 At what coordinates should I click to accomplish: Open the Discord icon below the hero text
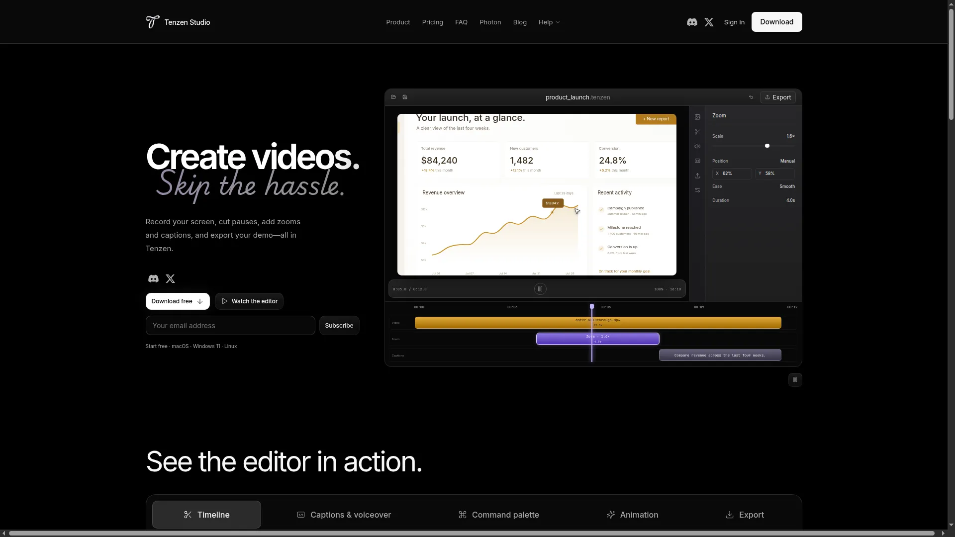[x=153, y=279]
